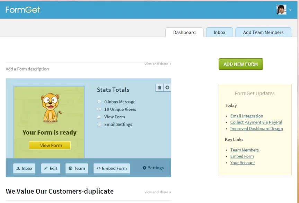Open Settings with the gear icon

point(153,168)
